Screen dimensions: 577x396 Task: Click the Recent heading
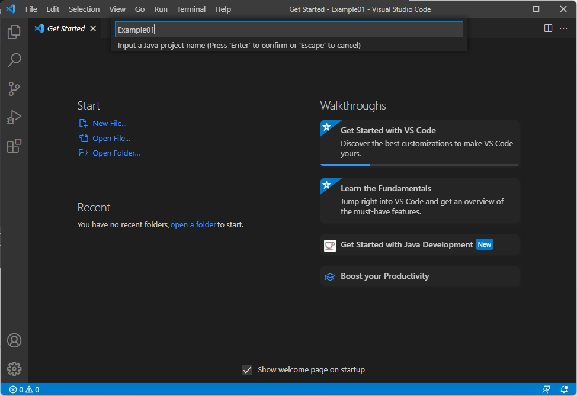point(94,207)
